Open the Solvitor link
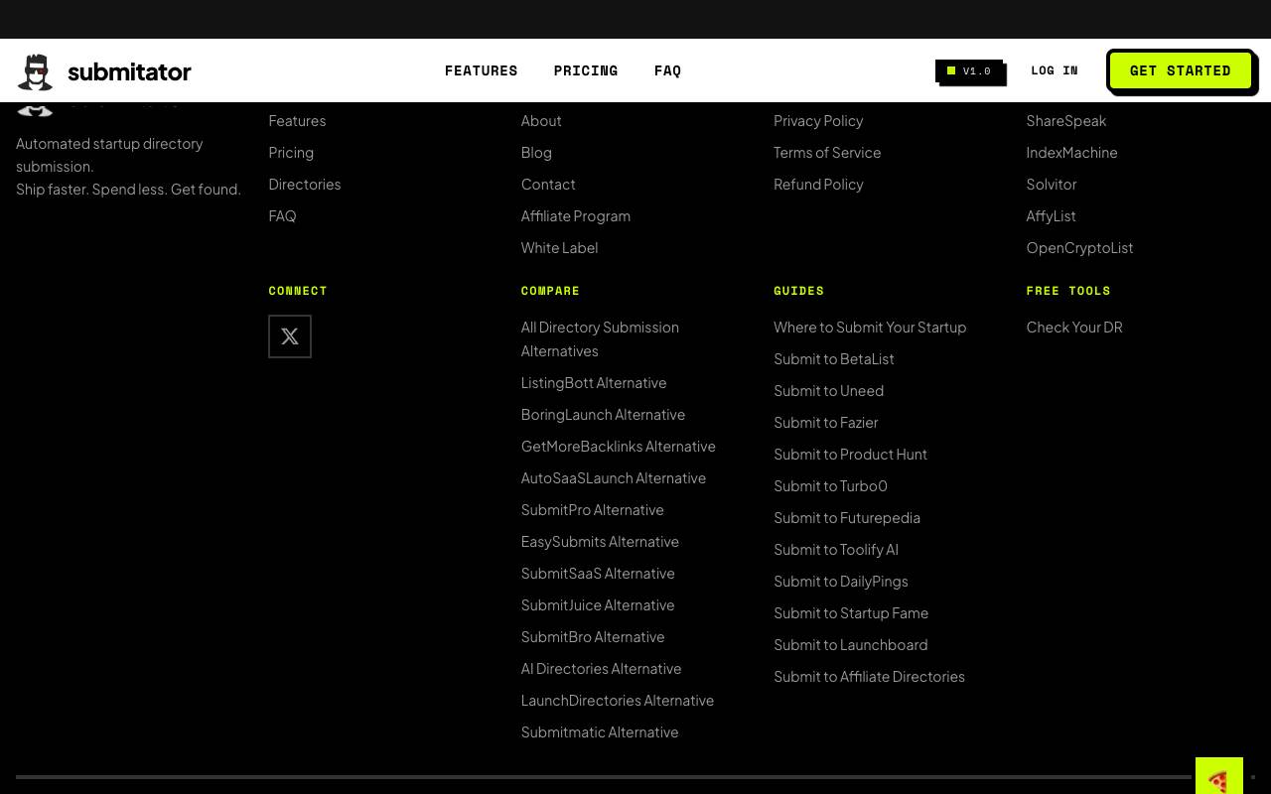This screenshot has width=1271, height=794. pyautogui.click(x=1052, y=184)
